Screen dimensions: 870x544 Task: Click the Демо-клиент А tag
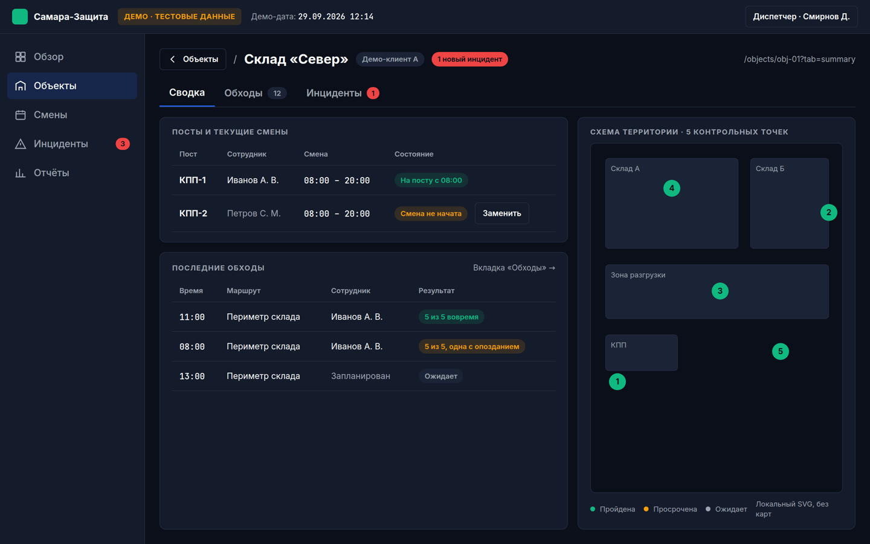point(390,59)
